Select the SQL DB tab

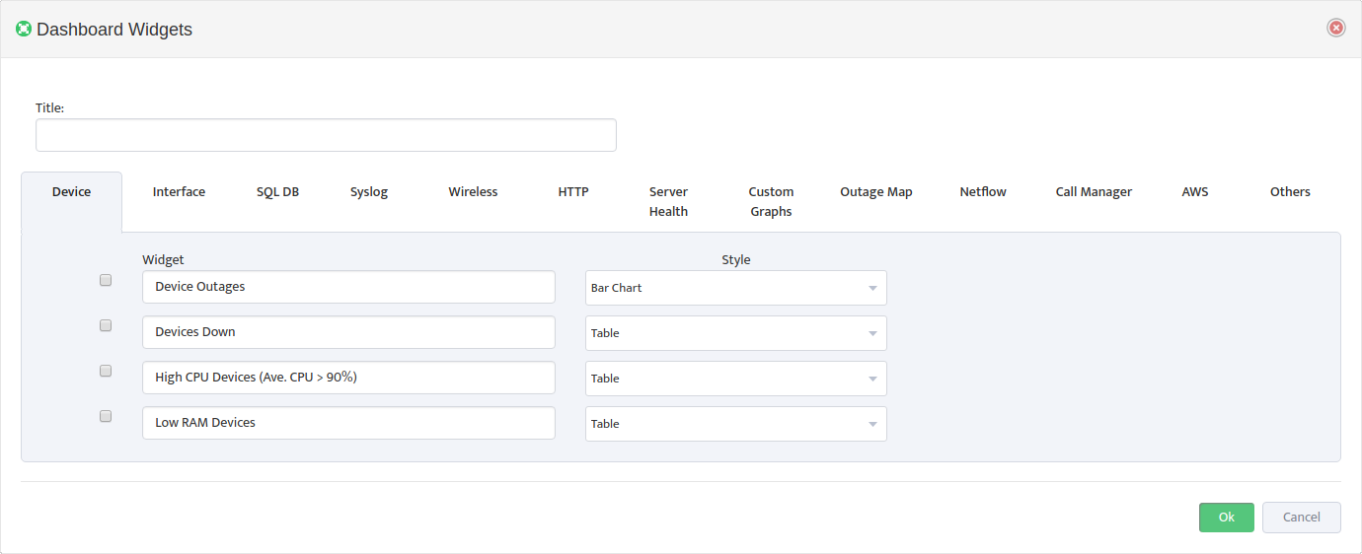point(277,192)
